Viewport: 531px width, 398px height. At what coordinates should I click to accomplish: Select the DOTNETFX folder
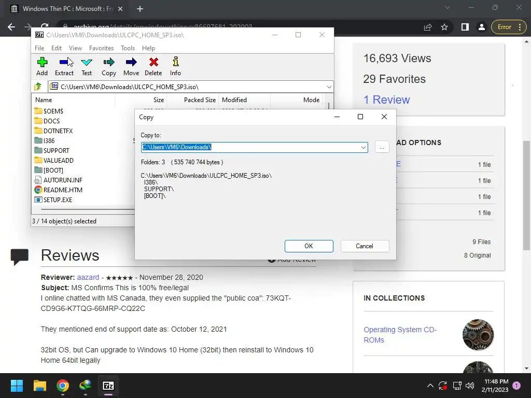pos(53,131)
